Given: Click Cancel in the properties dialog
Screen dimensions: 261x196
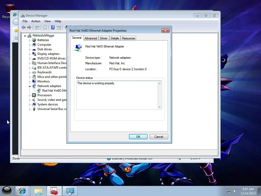Looking at the screenshot, I should pyautogui.click(x=159, y=137).
